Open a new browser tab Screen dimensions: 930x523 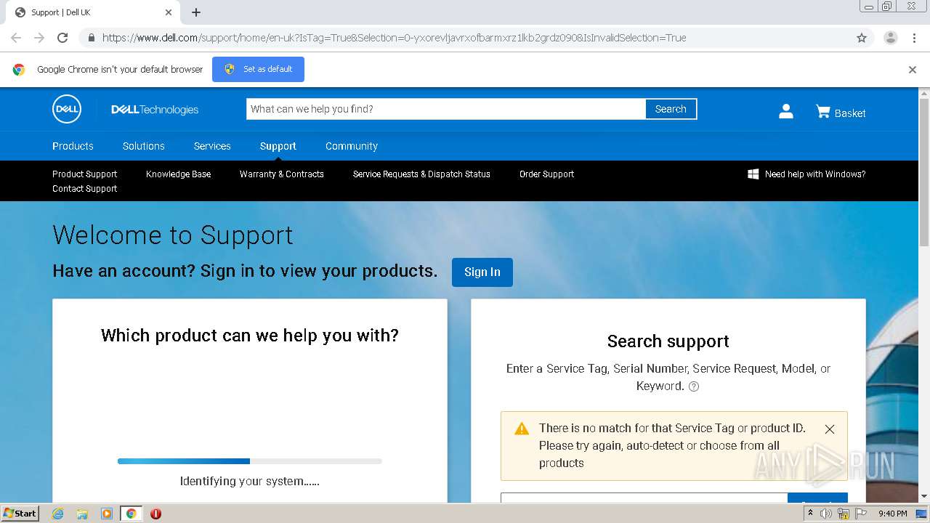196,12
